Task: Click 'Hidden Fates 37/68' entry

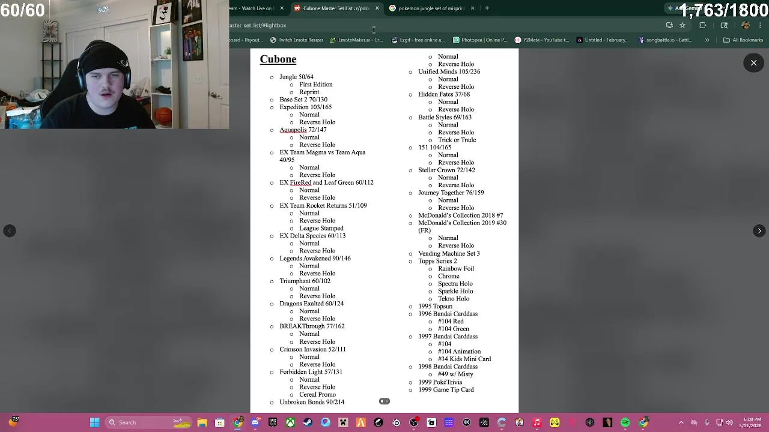Action: click(x=444, y=94)
